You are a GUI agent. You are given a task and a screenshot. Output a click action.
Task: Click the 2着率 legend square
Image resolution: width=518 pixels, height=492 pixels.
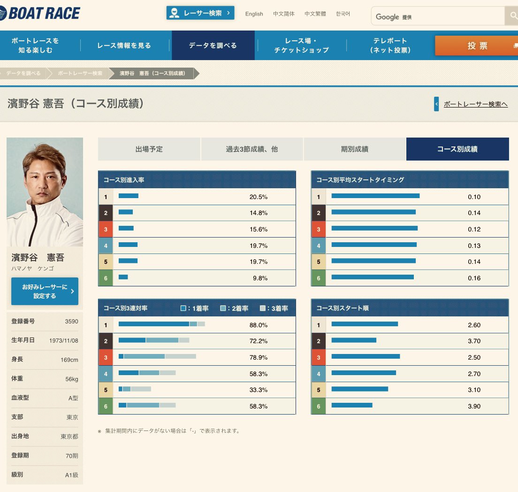click(x=223, y=308)
